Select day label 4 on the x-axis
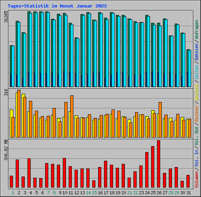201x197 pixels. click(x=31, y=193)
